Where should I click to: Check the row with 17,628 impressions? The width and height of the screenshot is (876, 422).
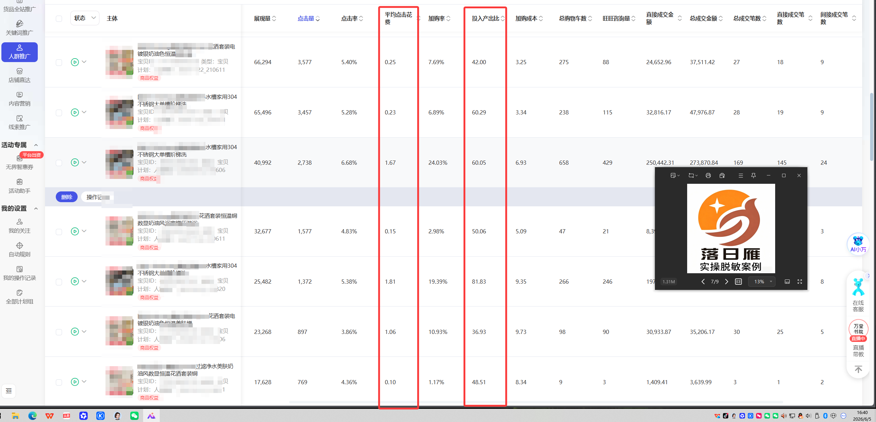click(x=59, y=382)
